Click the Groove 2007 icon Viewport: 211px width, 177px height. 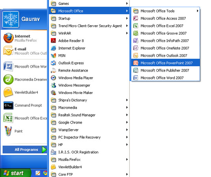[136, 33]
